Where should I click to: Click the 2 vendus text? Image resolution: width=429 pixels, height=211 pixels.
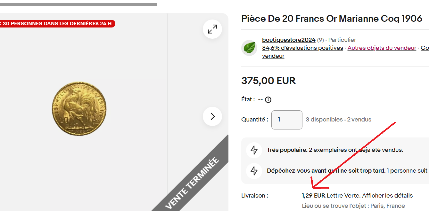point(359,120)
